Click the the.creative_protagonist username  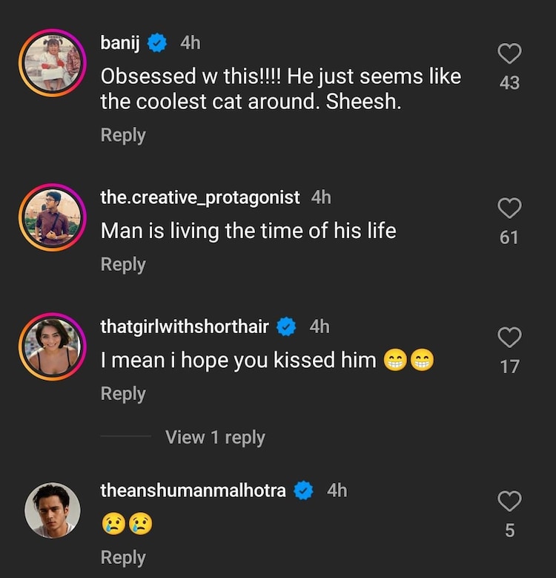[200, 197]
